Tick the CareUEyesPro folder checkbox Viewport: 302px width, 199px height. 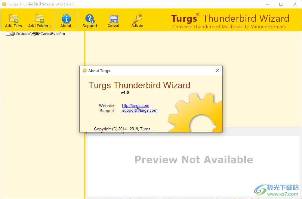pyautogui.click(x=8, y=34)
